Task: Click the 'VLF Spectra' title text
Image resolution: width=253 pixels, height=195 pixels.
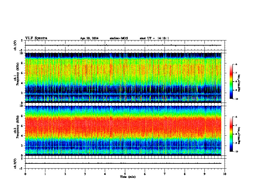Action: [x=36, y=38]
